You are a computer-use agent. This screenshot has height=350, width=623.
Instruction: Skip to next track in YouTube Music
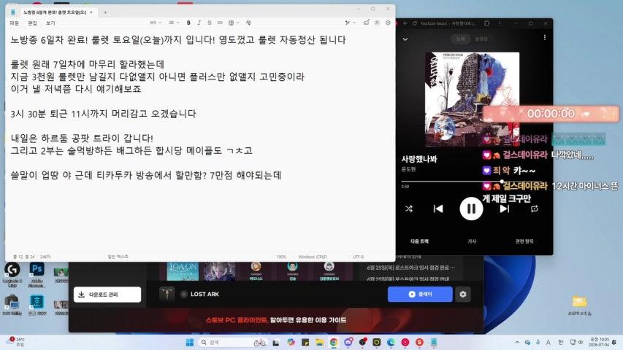[504, 209]
